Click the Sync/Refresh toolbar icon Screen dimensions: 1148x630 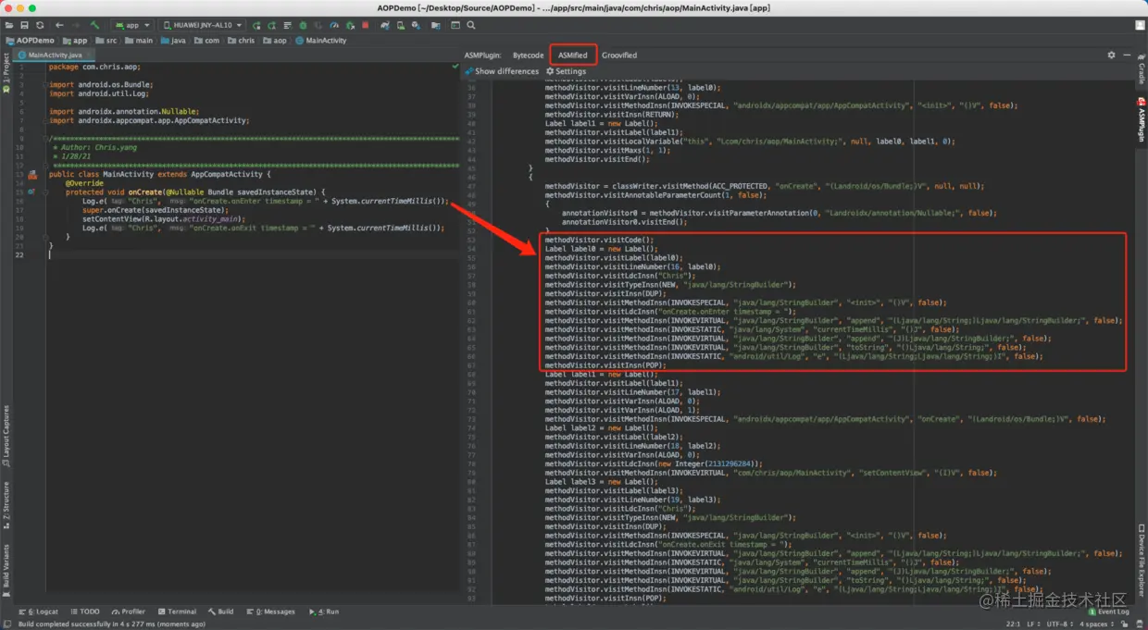39,25
